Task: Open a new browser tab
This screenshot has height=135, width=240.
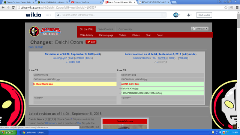Action: point(174,2)
